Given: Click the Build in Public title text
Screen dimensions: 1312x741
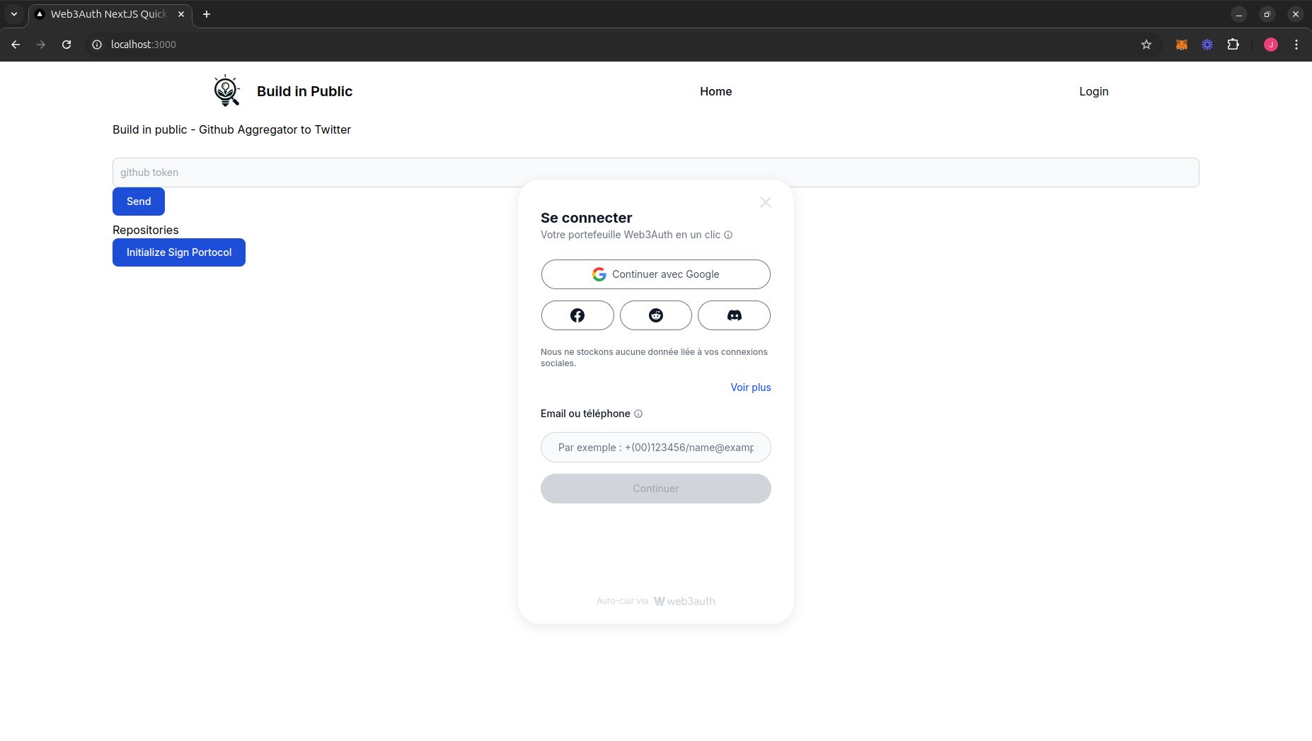Looking at the screenshot, I should click(304, 91).
